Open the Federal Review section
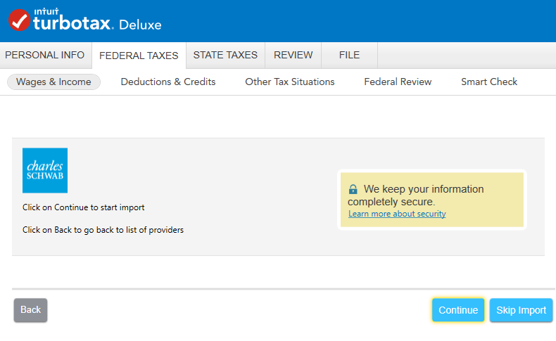The width and height of the screenshot is (556, 341). pos(398,82)
